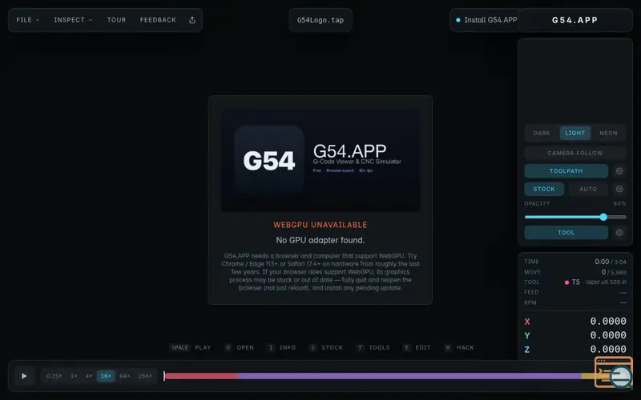Click the G54 logo tile in dialog
This screenshot has width=641, height=400.
tap(269, 160)
